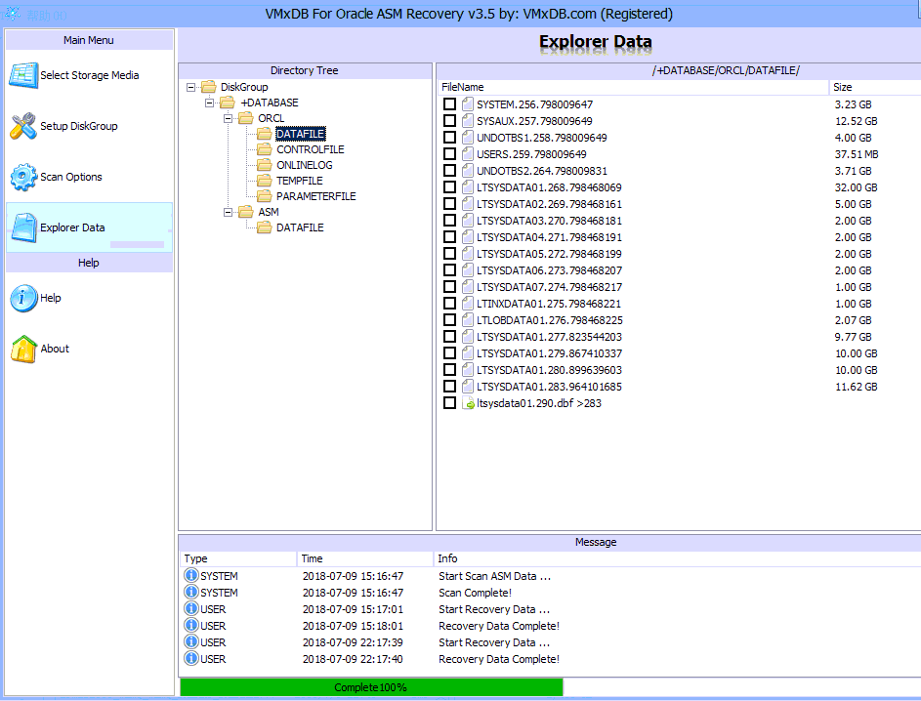
Task: Click the TEMPFILE folder icon
Action: [x=265, y=181]
